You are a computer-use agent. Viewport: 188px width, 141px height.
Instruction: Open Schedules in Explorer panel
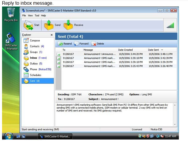35,75
